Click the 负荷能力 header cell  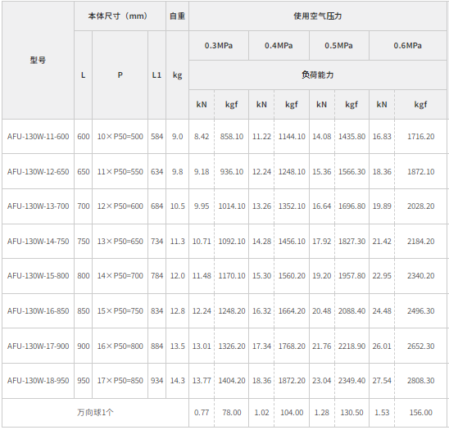point(318,75)
